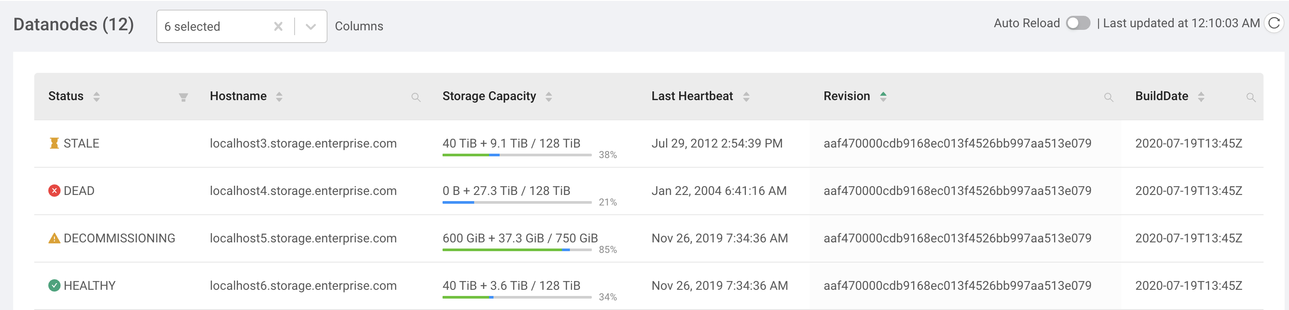
Task: Click the DECOMMISSIONING warning triangle icon
Action: [54, 238]
